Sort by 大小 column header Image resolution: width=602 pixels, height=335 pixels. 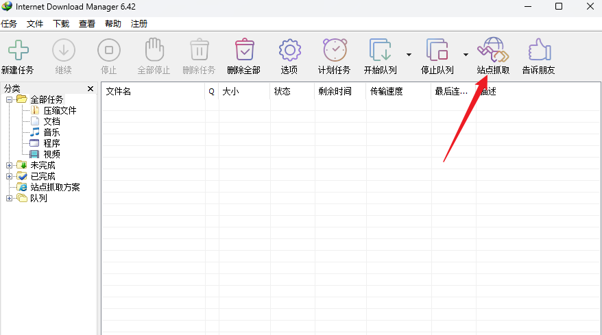click(x=244, y=91)
